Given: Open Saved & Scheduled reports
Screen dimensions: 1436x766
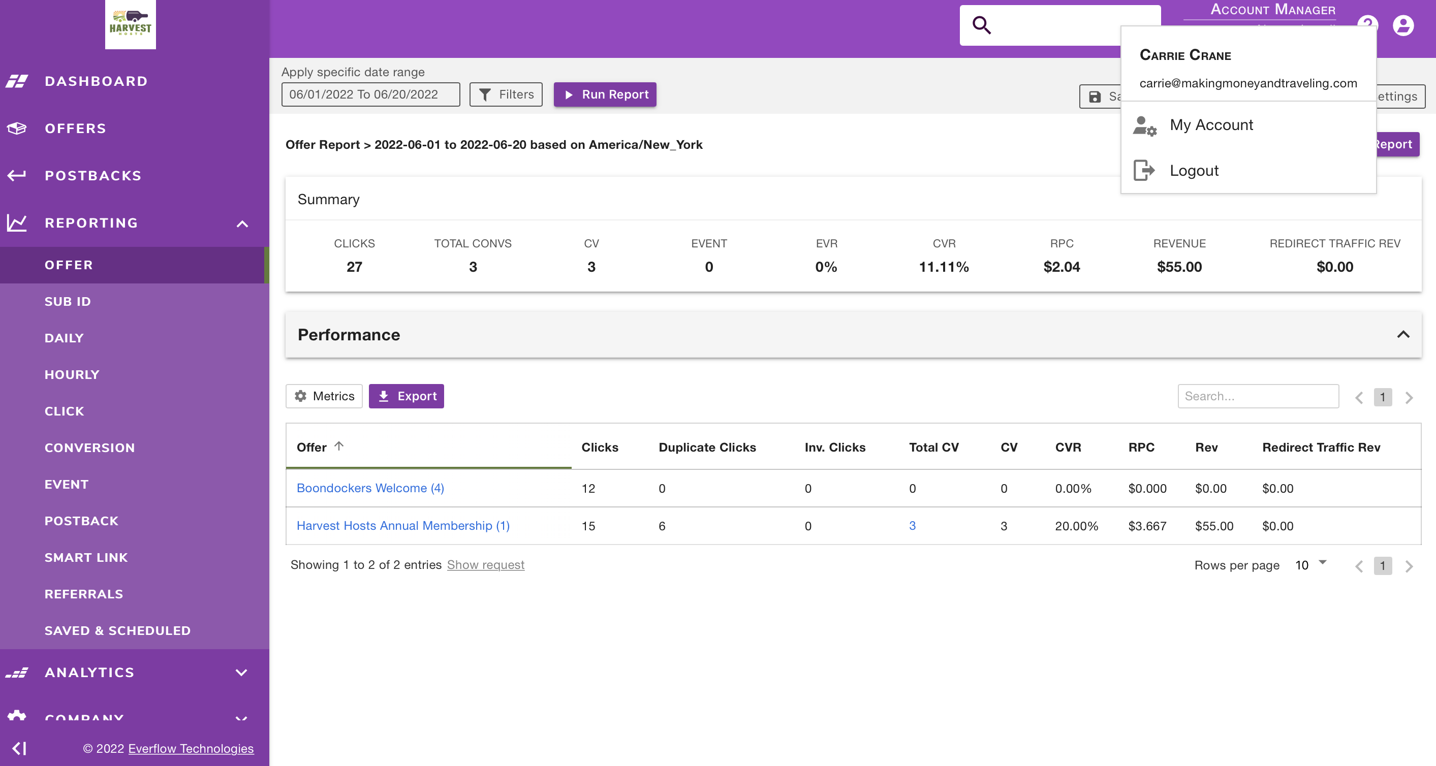Looking at the screenshot, I should 134,631.
